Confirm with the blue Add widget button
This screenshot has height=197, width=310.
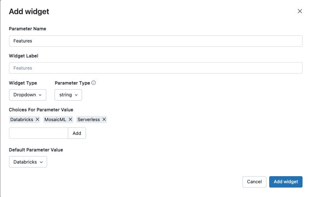pos(286,182)
